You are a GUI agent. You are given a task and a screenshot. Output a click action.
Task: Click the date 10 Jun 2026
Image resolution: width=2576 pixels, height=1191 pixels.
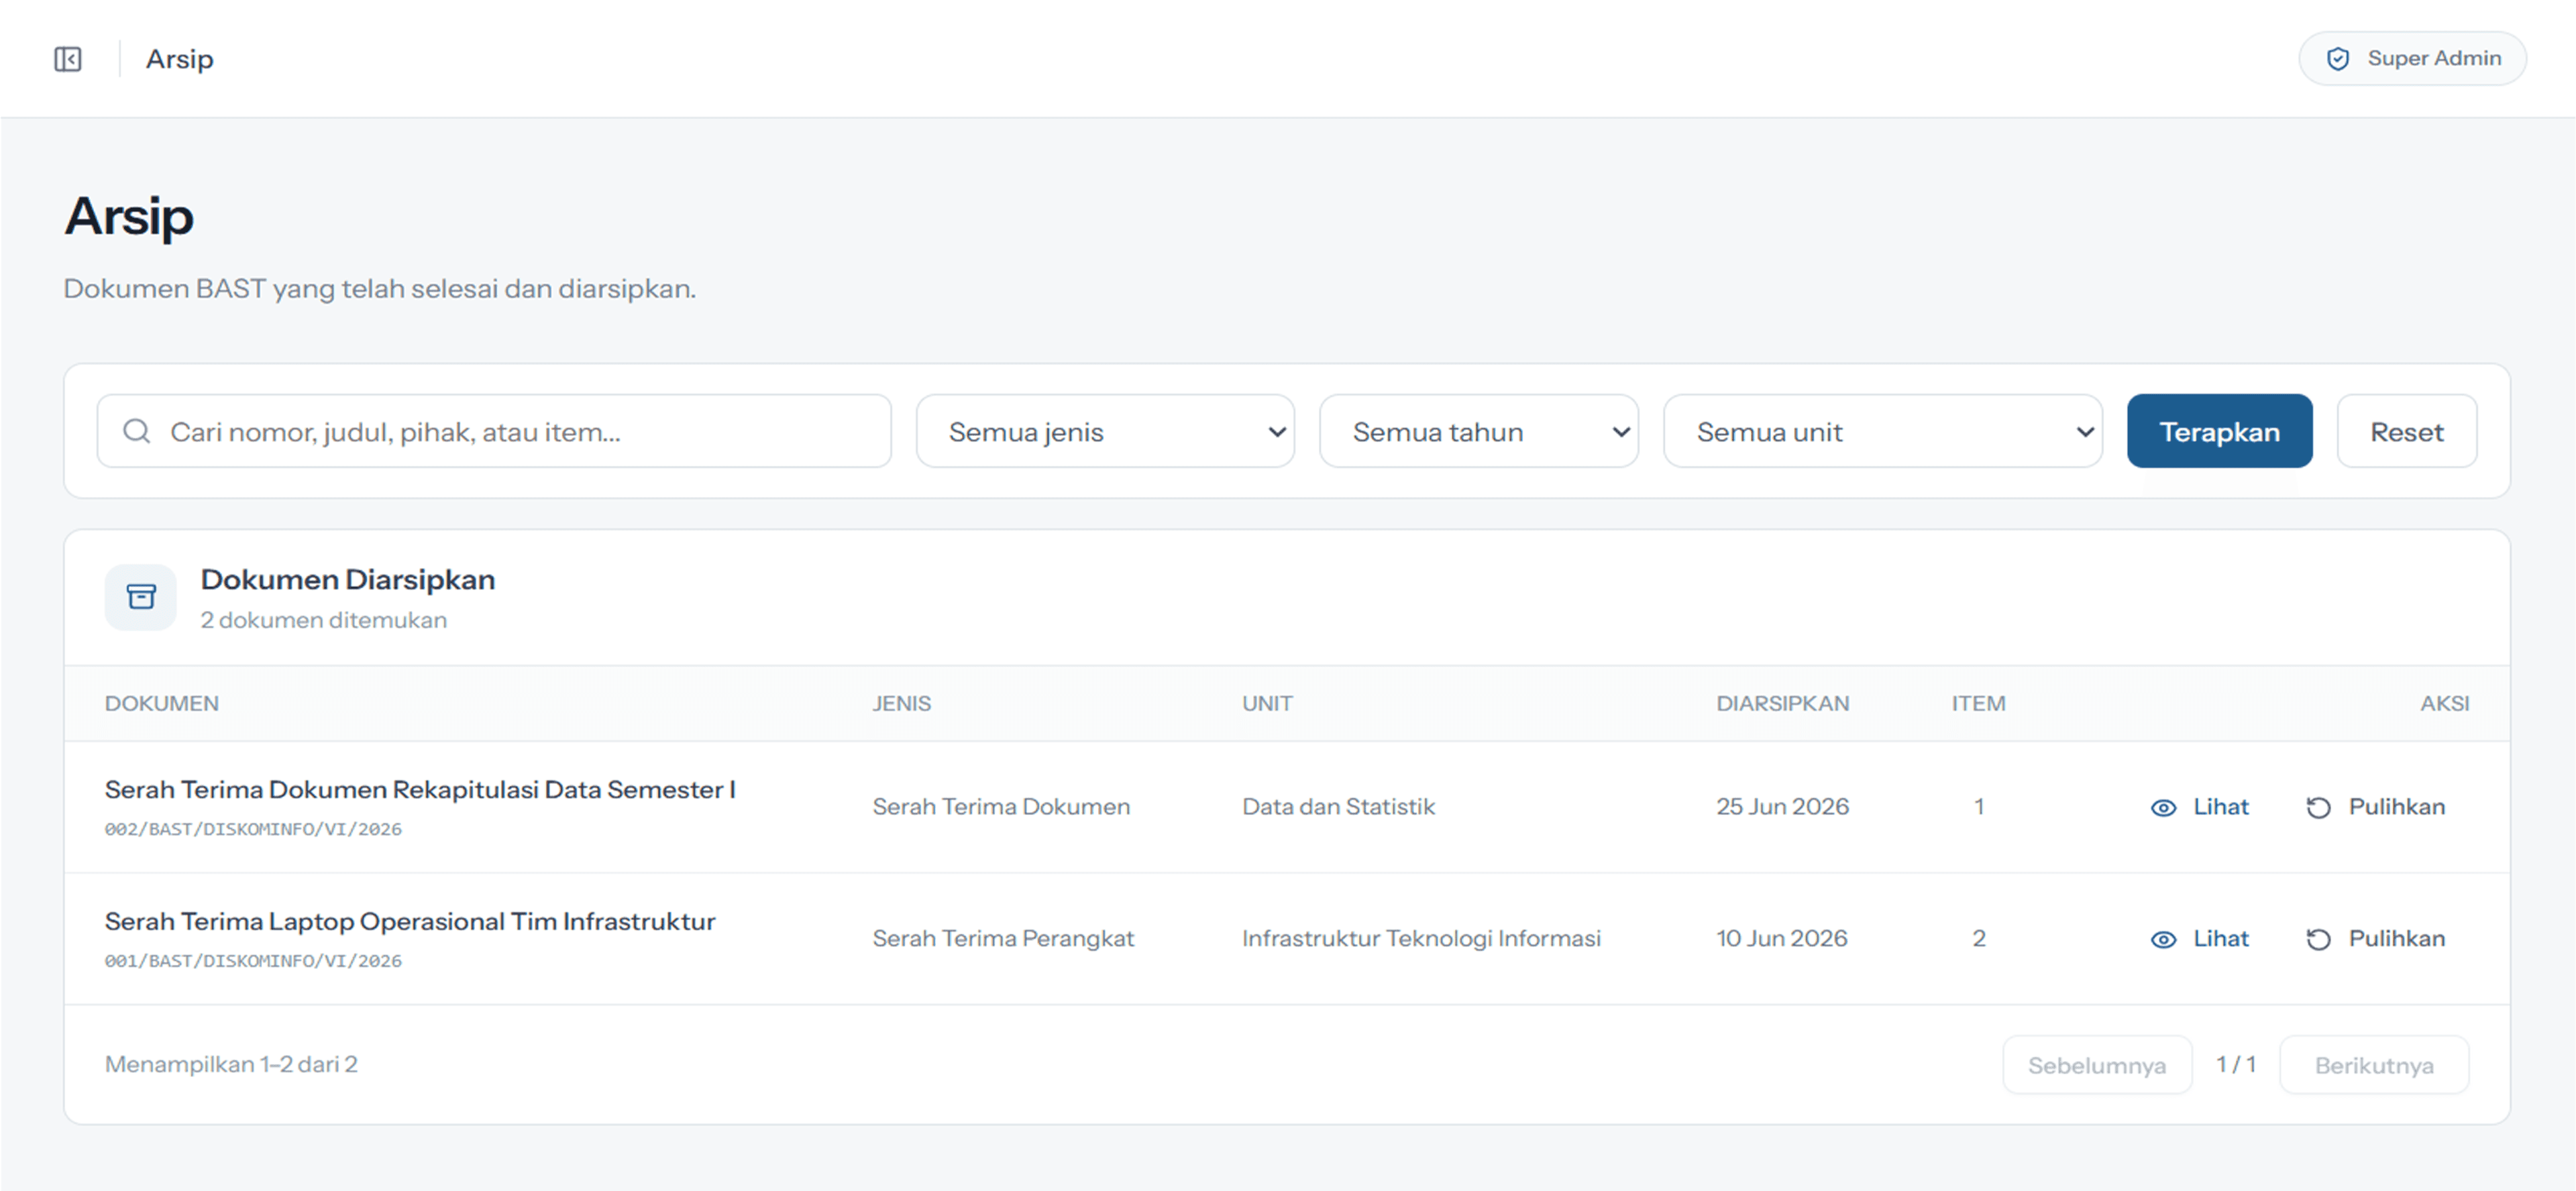[1782, 939]
